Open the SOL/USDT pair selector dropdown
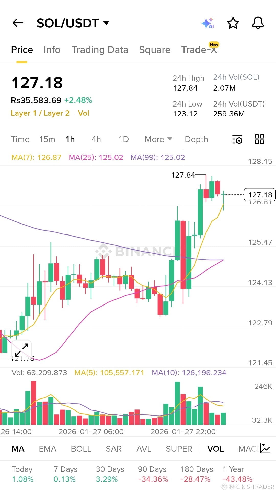 [73, 23]
